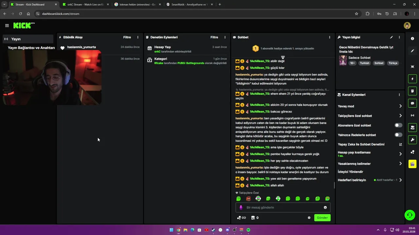Click the shop icon below the message box
The height and width of the screenshot is (235, 419).
click(x=253, y=218)
